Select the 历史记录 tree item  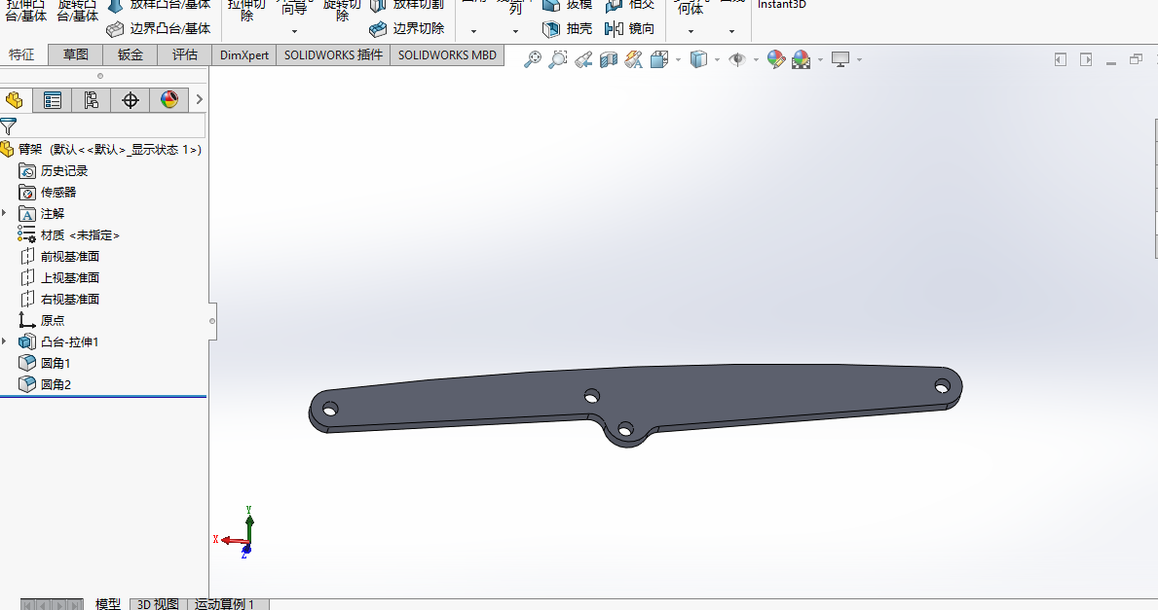coord(54,171)
